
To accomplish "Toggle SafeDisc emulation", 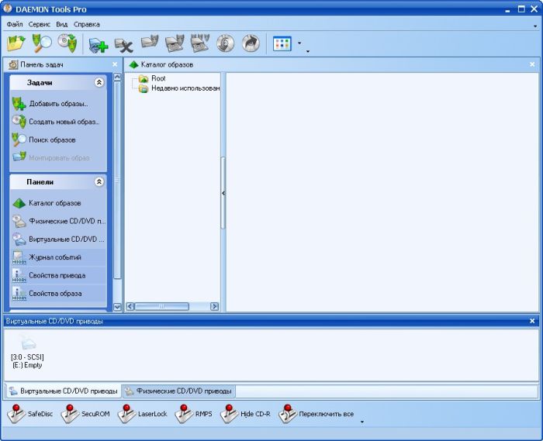I will (29, 414).
